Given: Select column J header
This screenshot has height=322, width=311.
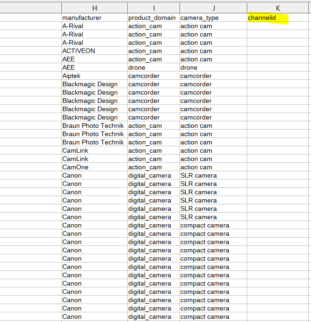Looking at the screenshot, I should click(214, 8).
